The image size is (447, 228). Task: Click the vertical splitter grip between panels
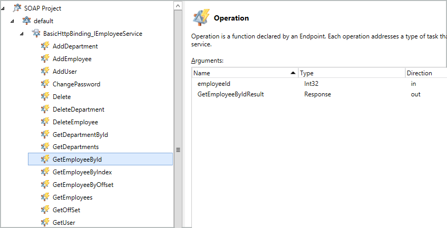pyautogui.click(x=178, y=150)
